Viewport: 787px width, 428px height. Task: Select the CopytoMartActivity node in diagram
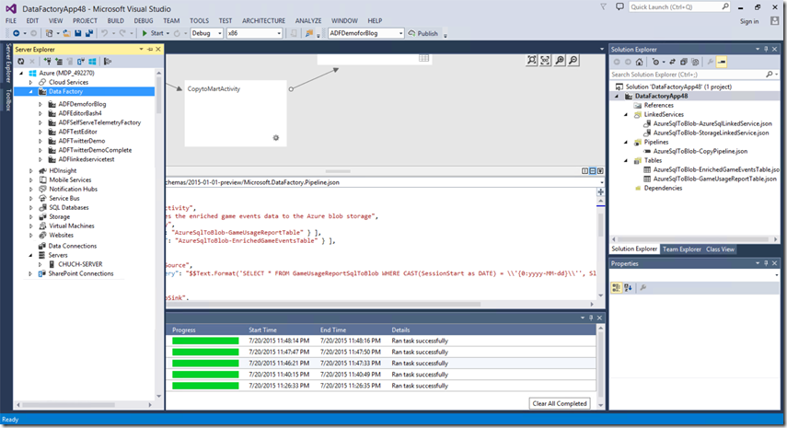pyautogui.click(x=236, y=113)
